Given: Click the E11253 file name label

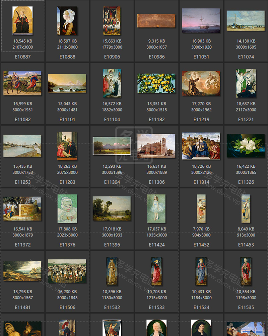Looking at the screenshot, I should coord(22,182).
